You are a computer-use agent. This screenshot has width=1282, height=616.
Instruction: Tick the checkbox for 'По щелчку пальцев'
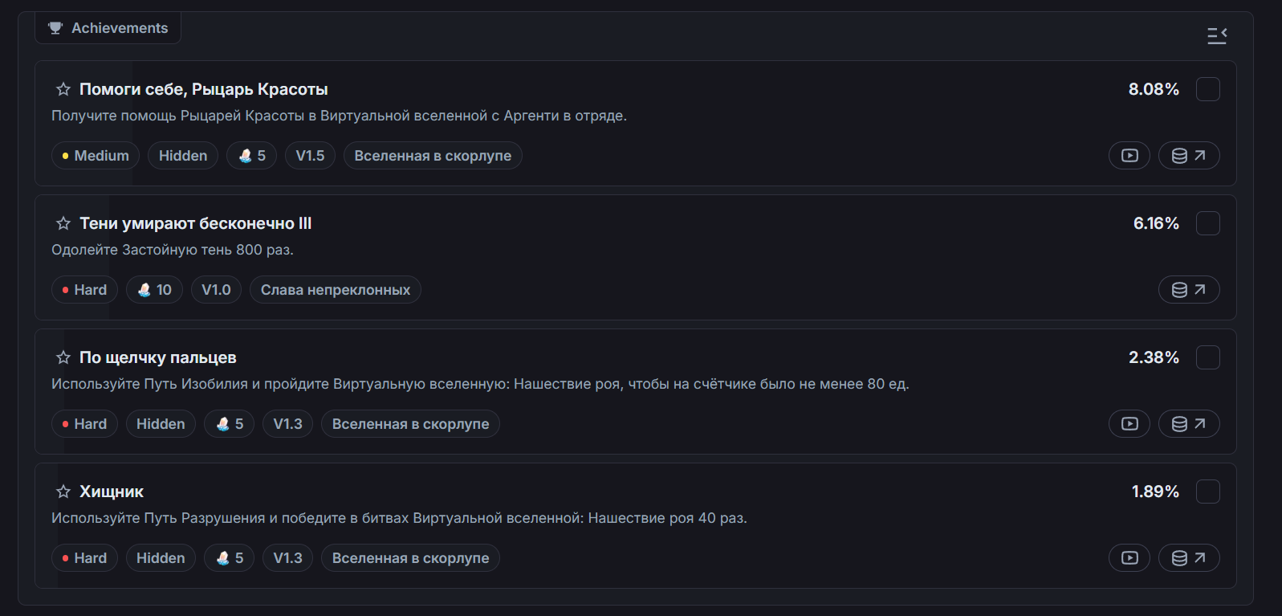pyautogui.click(x=1207, y=357)
